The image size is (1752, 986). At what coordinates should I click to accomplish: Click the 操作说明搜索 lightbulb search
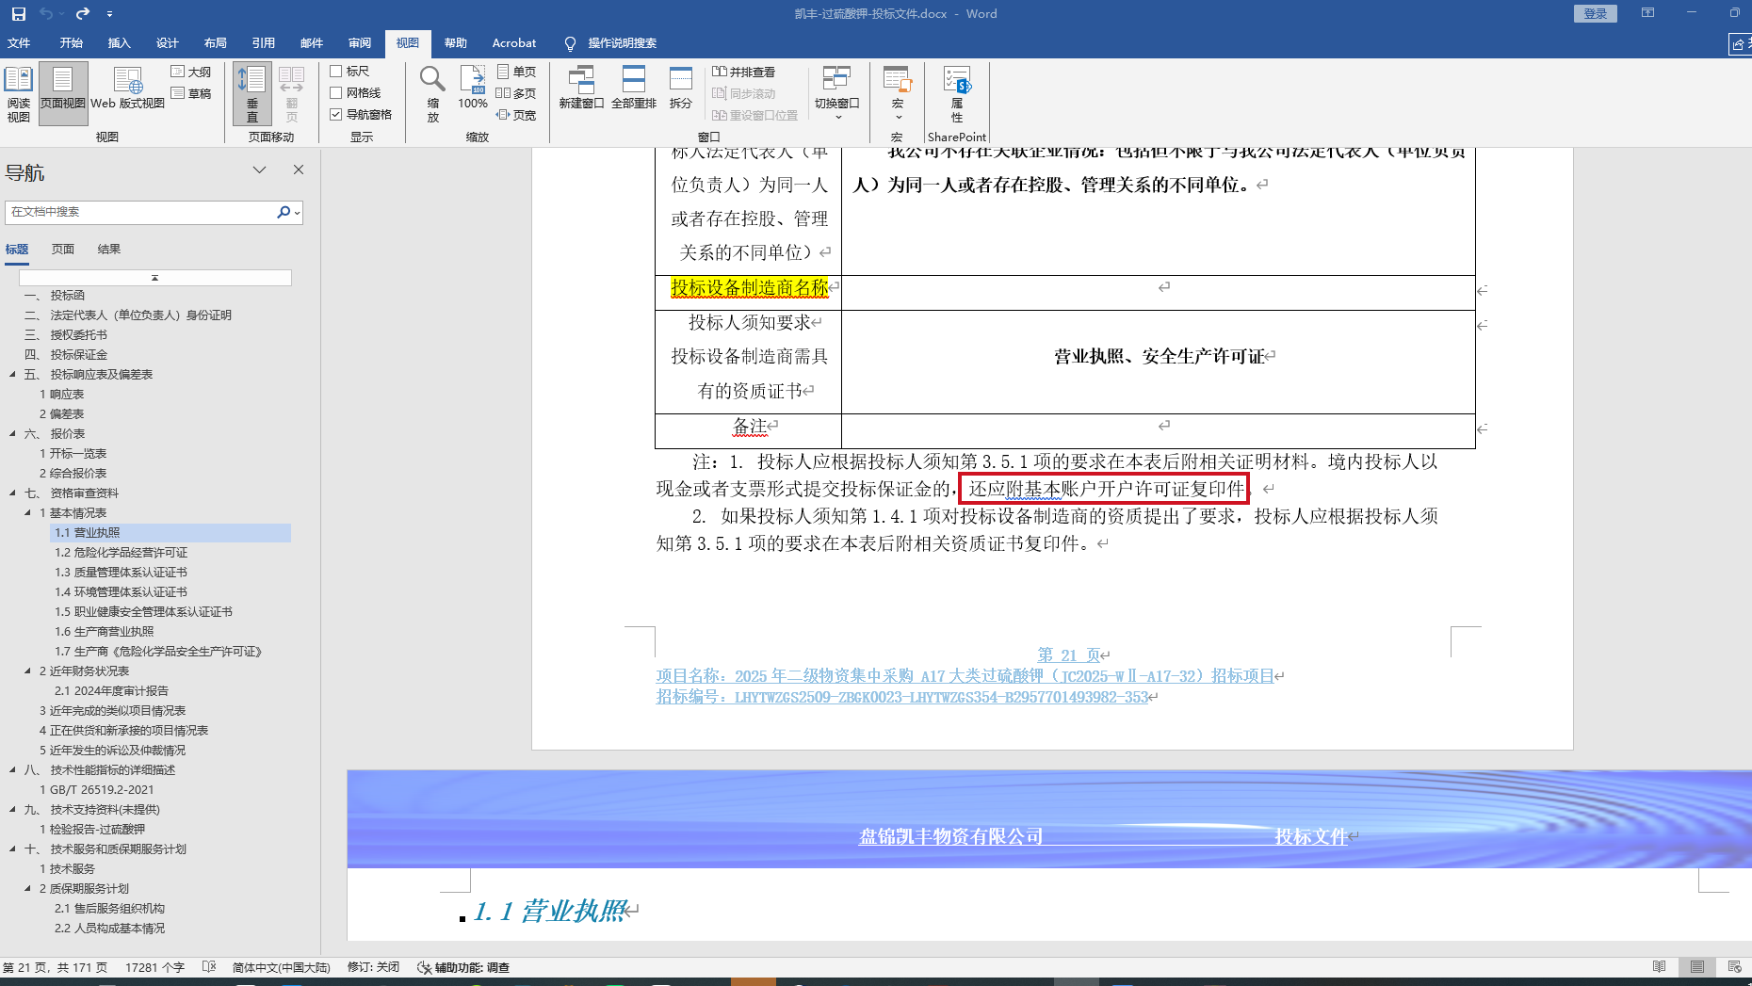611,43
